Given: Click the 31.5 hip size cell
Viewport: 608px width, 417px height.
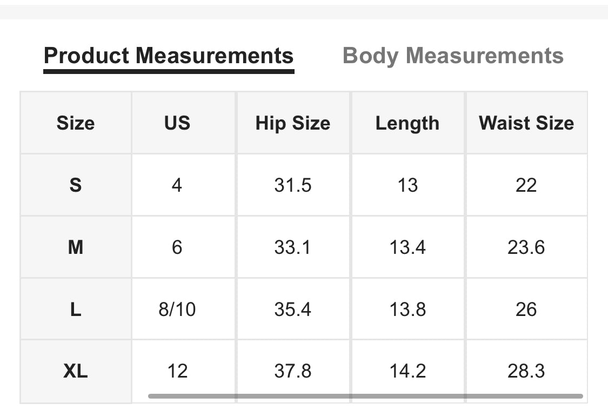Looking at the screenshot, I should point(293,185).
